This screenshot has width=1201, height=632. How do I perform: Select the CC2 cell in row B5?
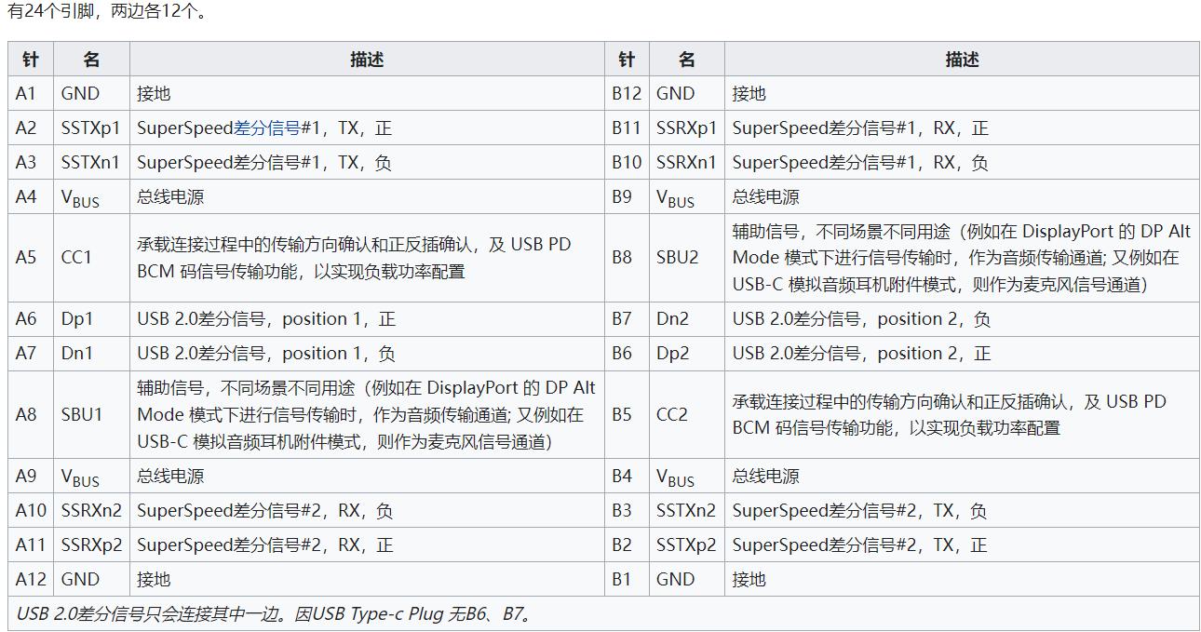672,414
